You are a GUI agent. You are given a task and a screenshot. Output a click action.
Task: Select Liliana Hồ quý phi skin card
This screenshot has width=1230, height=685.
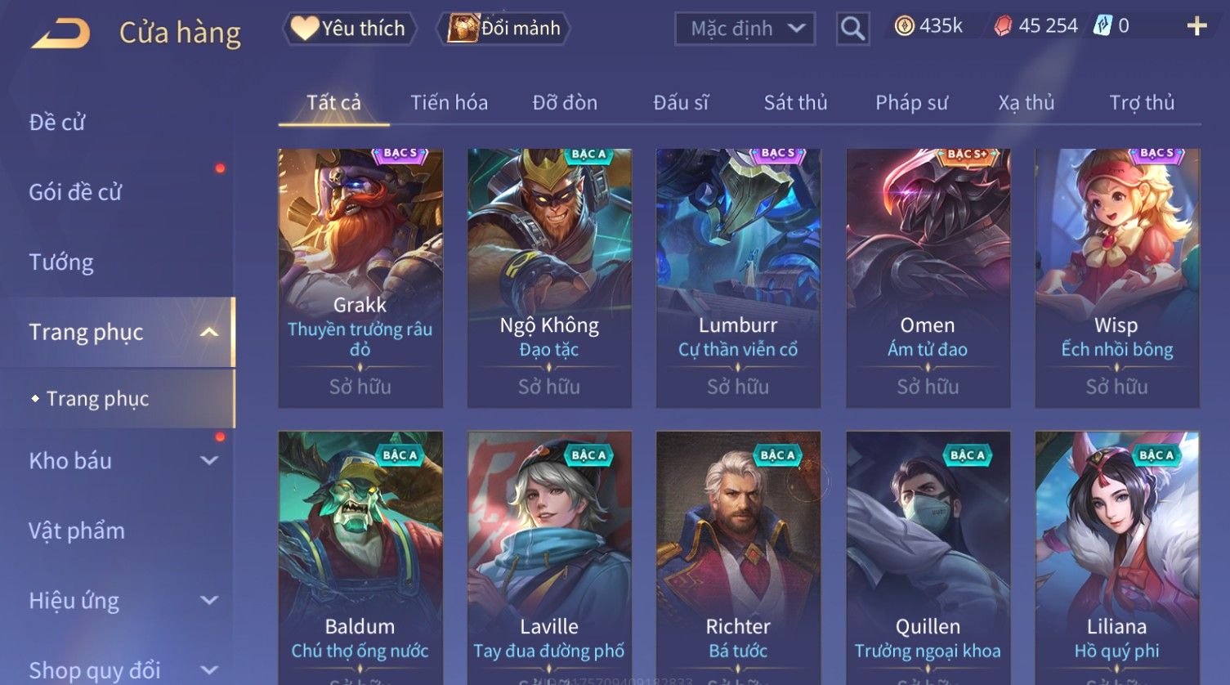click(1117, 557)
